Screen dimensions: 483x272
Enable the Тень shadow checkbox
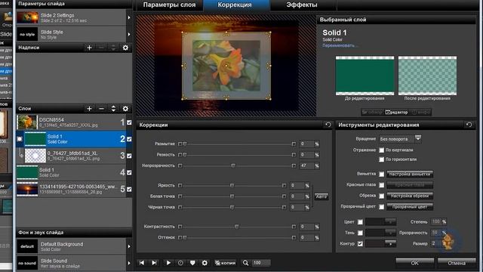[x=360, y=233]
